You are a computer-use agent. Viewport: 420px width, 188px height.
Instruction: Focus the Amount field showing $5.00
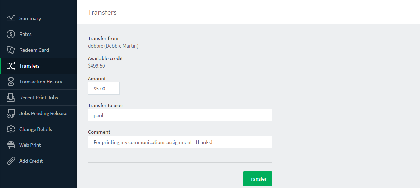(104, 88)
